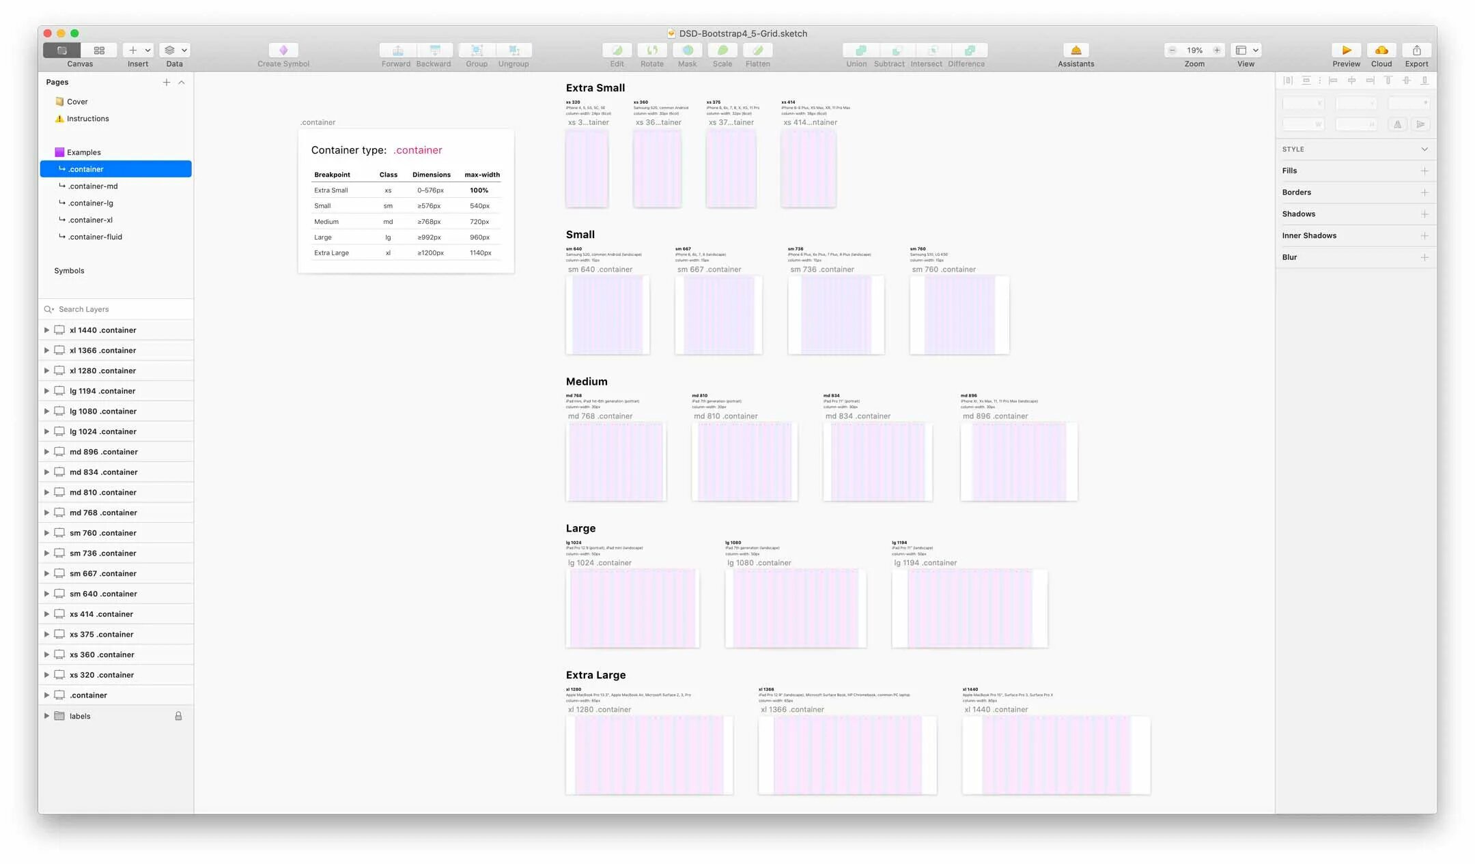
Task: Switch to components grid view toggle
Action: [x=99, y=51]
